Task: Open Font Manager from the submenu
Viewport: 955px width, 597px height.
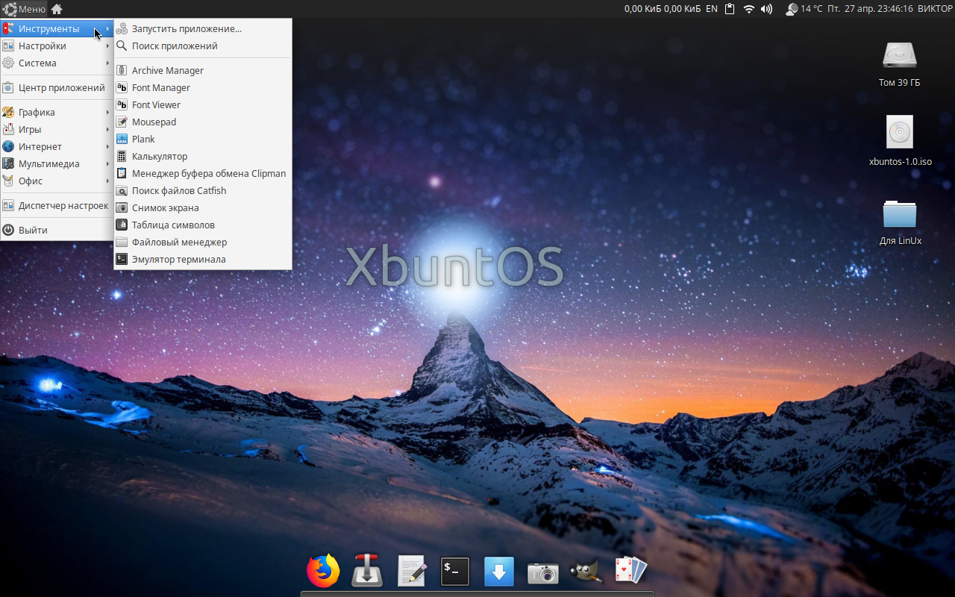Action: pos(202,87)
